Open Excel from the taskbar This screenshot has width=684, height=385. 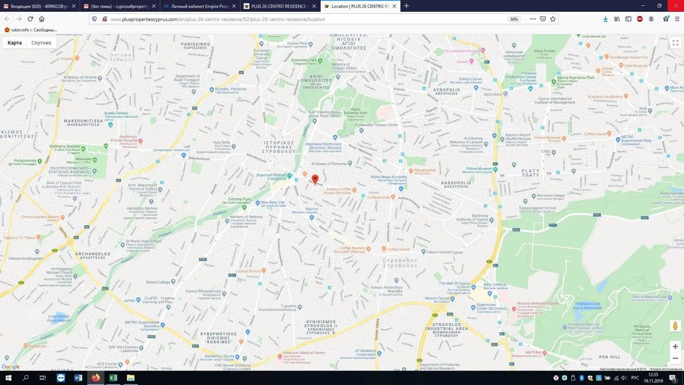(113, 378)
